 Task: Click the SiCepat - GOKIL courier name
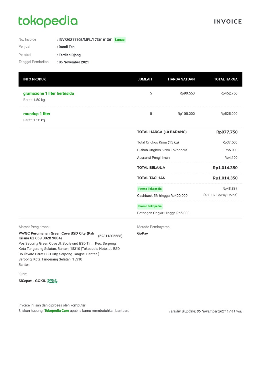pos(32,281)
